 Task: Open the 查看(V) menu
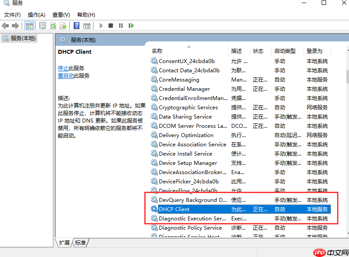coord(61,15)
